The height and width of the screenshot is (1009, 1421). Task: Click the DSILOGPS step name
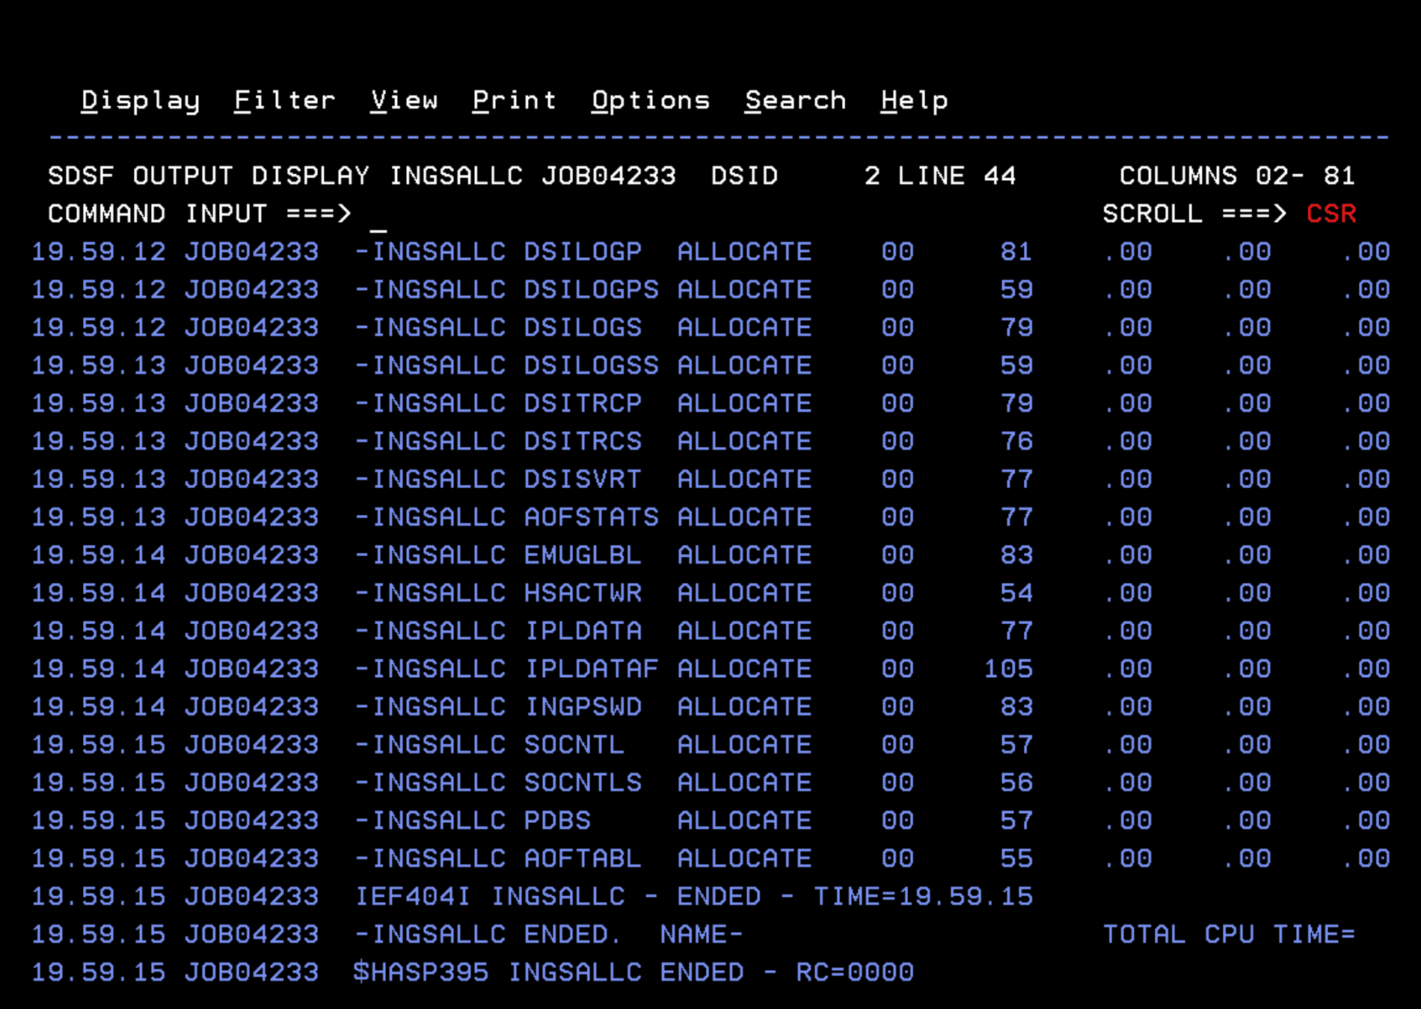point(591,290)
